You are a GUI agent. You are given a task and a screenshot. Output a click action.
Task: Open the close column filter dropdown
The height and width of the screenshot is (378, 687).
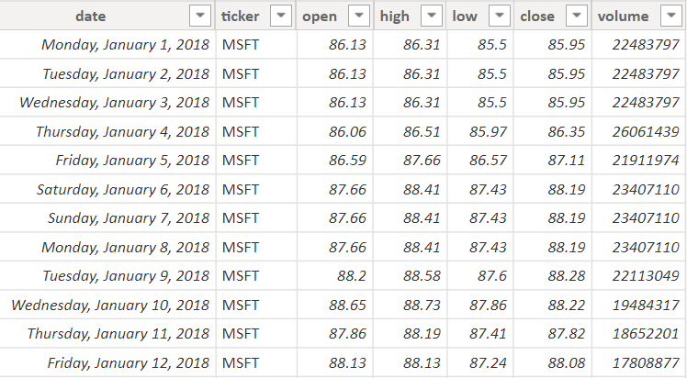pos(577,16)
